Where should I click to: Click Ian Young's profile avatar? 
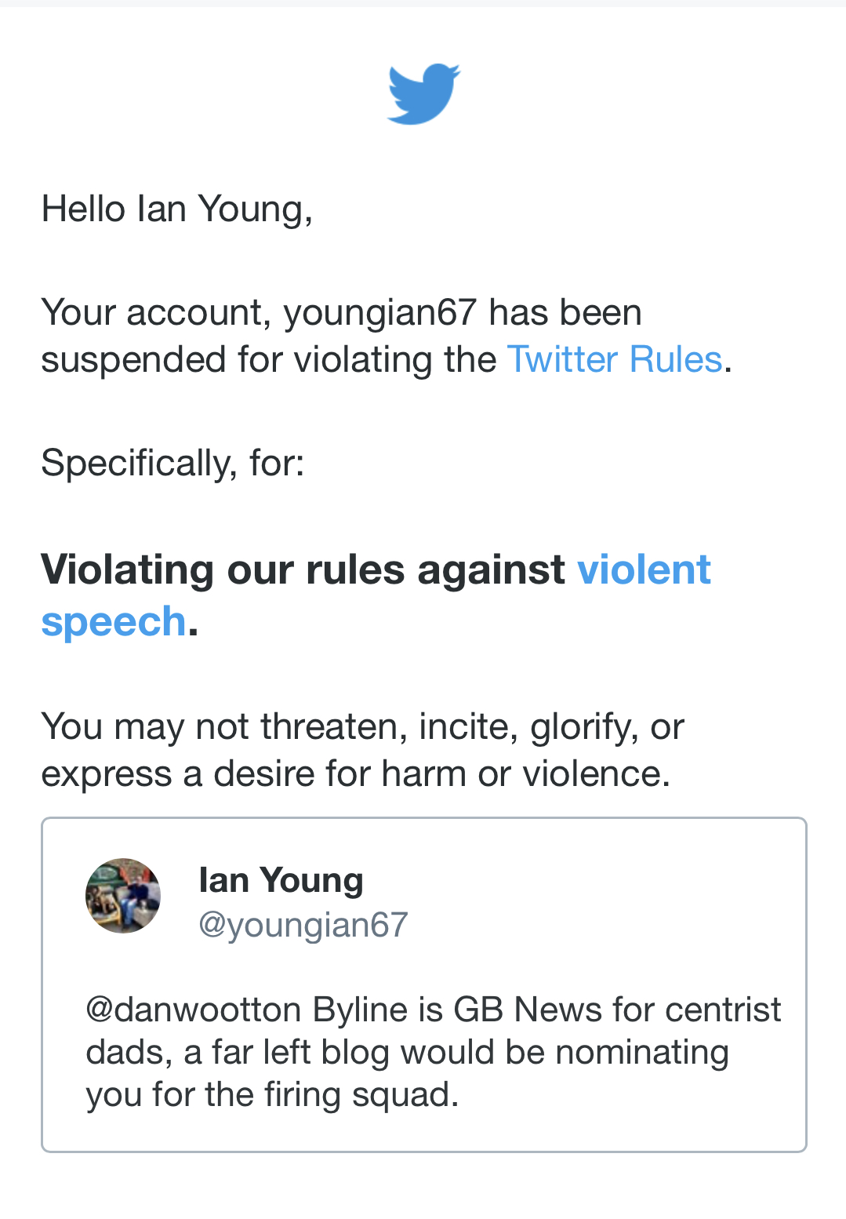123,896
